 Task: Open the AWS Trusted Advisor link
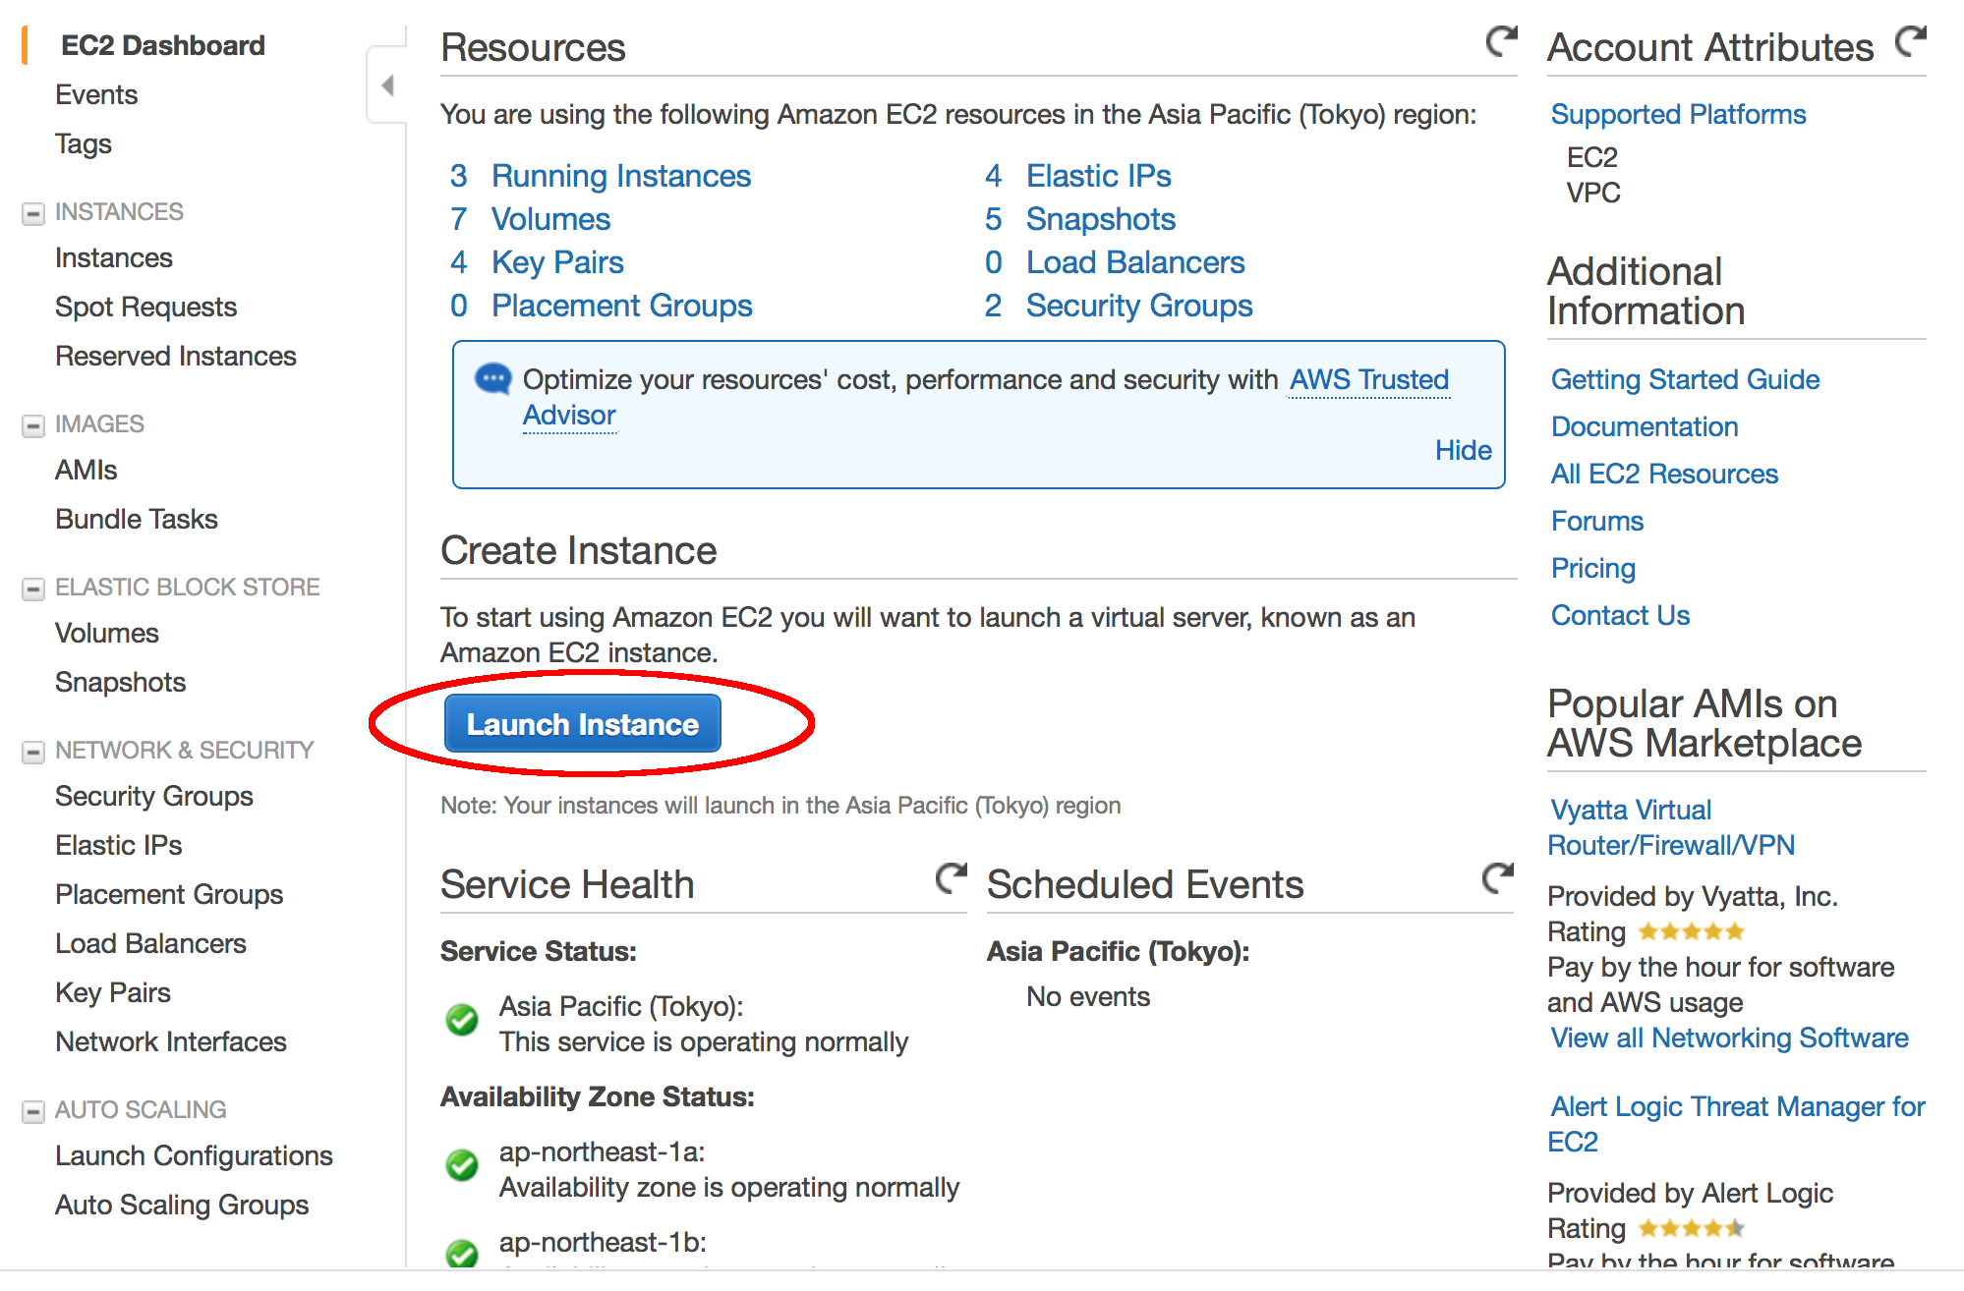(1369, 379)
